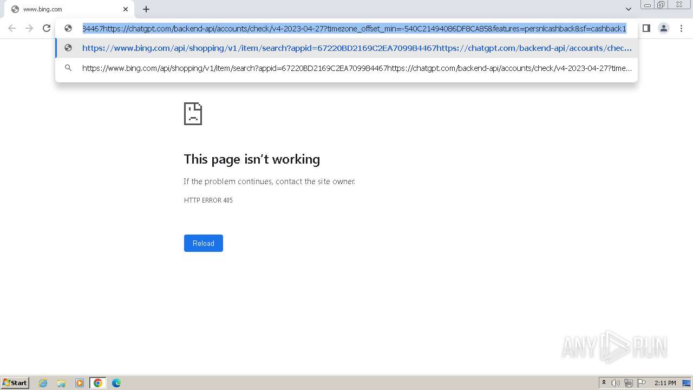Open the user profile avatar menu
This screenshot has height=390, width=693.
coord(664,28)
